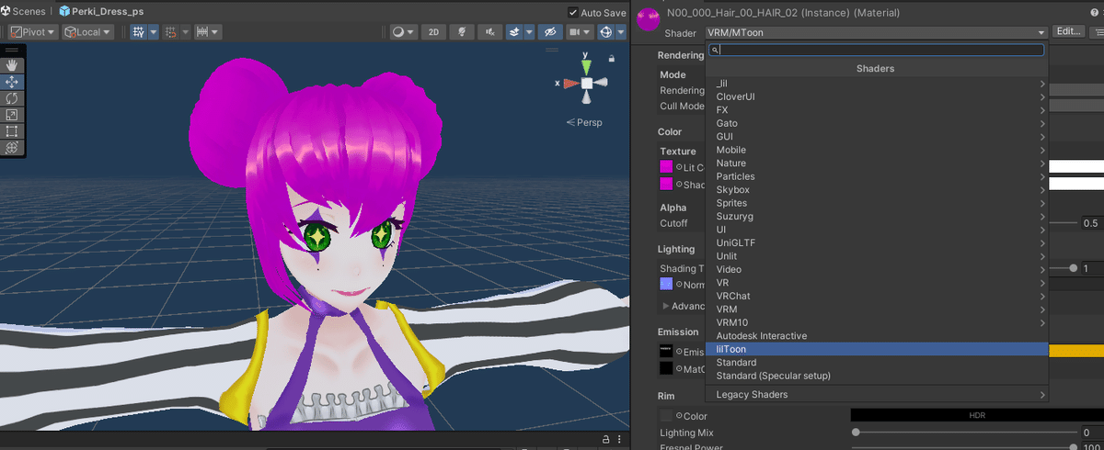Open the FX shader submenu

[x=877, y=110]
